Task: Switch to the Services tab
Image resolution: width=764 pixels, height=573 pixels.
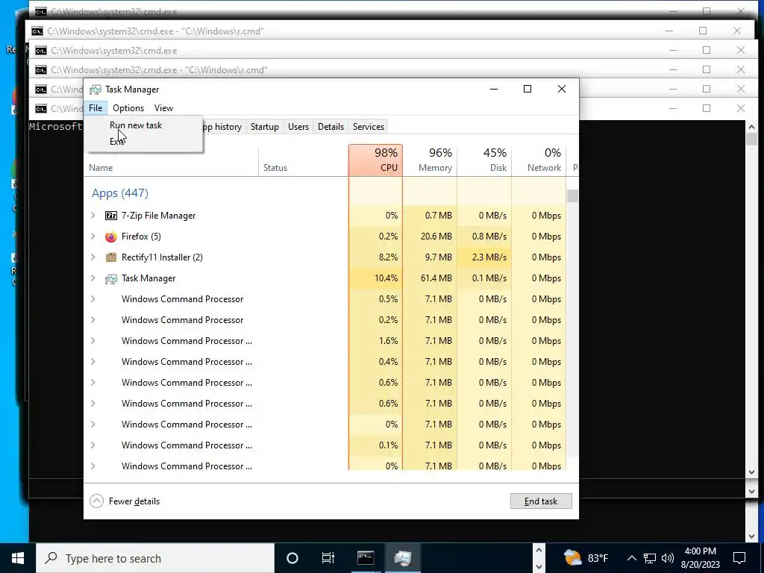Action: pos(369,127)
